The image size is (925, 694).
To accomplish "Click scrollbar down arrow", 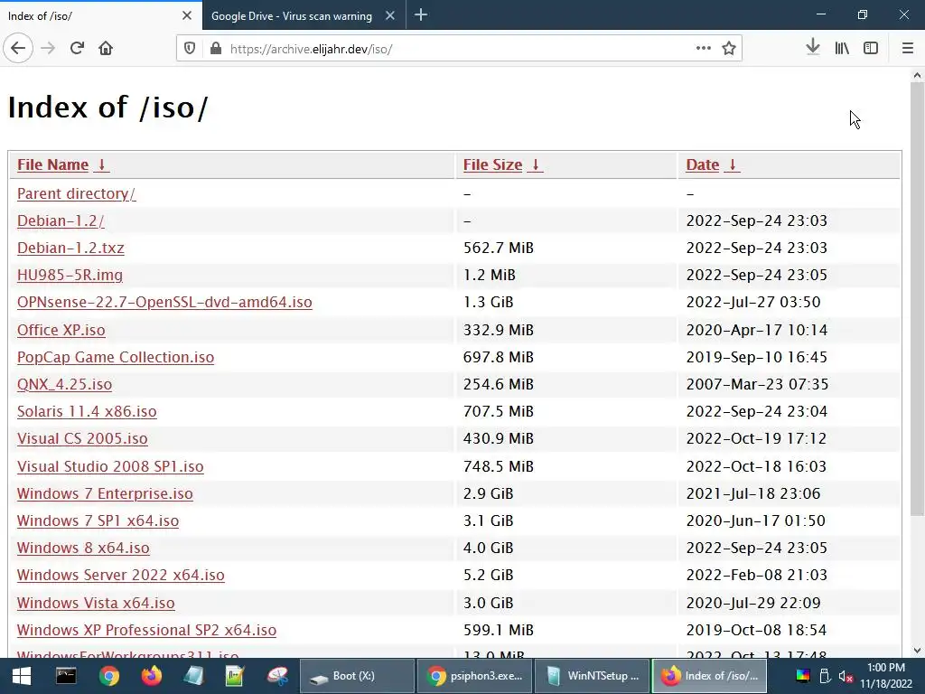I will point(918,651).
